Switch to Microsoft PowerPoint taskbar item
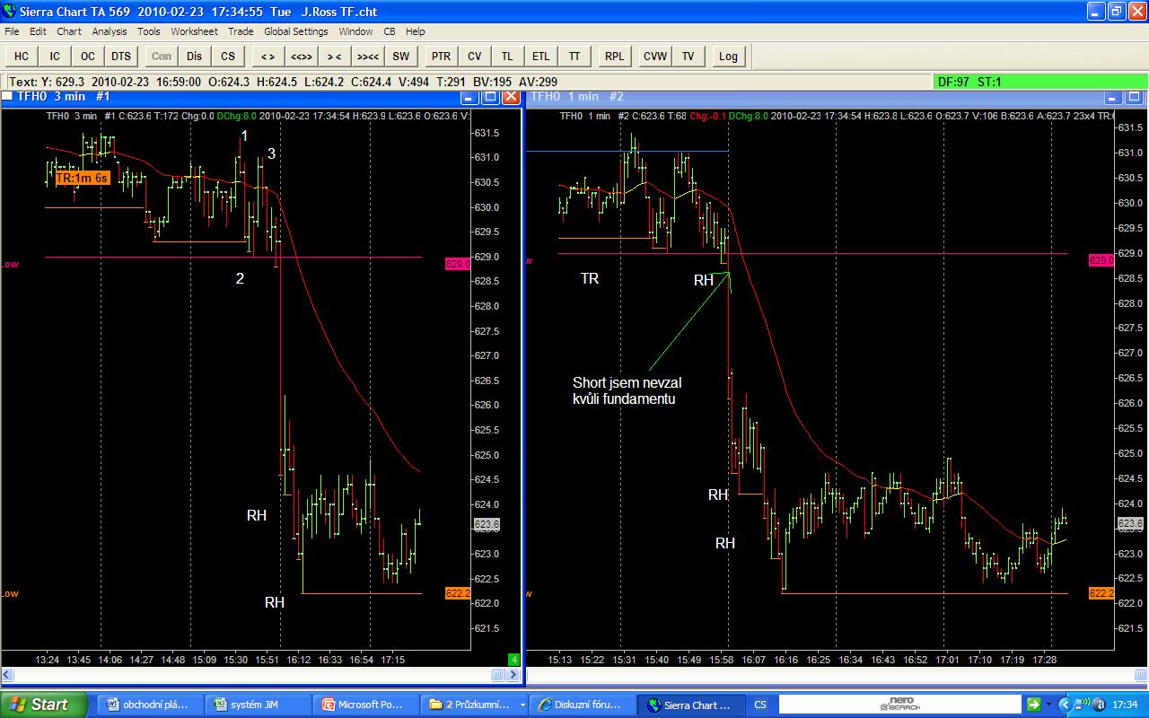Viewport: 1149px width, 718px height. (368, 705)
